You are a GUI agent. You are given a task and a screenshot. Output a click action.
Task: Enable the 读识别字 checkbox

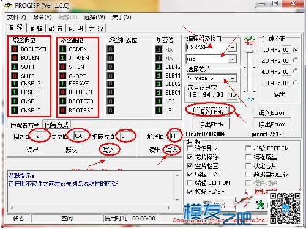[190, 148]
